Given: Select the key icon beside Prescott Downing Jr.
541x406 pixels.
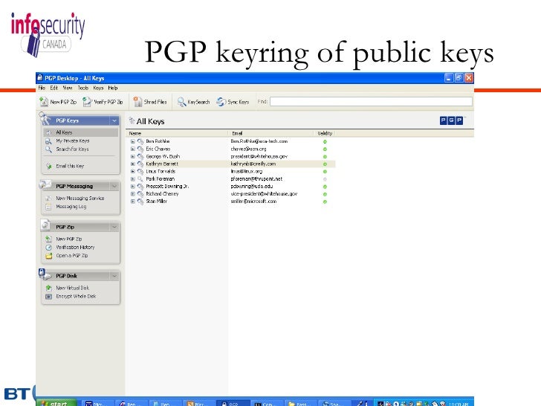Looking at the screenshot, I should coord(140,187).
